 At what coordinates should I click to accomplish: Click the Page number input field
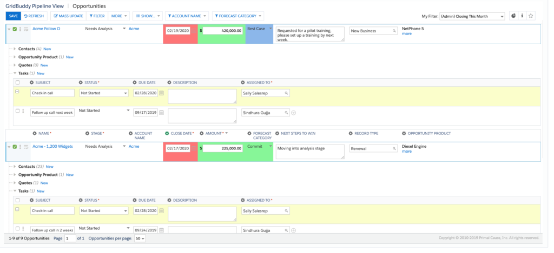70,238
